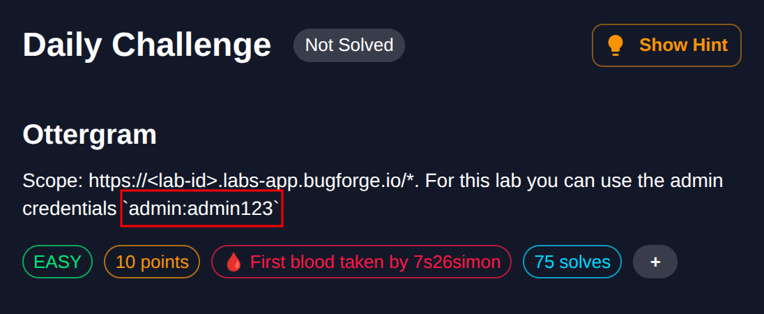
Task: Open the 75 solves badge
Action: [x=572, y=262]
